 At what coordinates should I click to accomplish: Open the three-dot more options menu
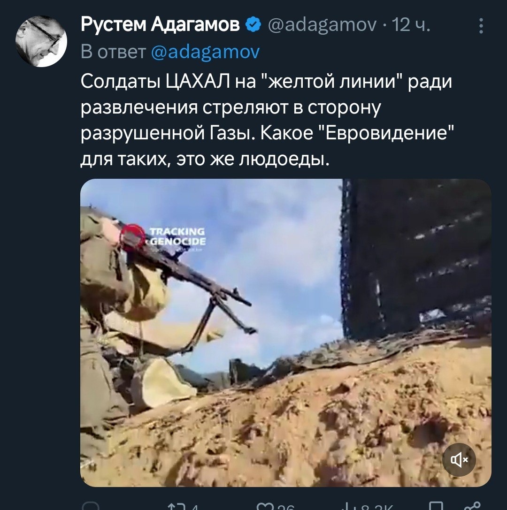(481, 26)
